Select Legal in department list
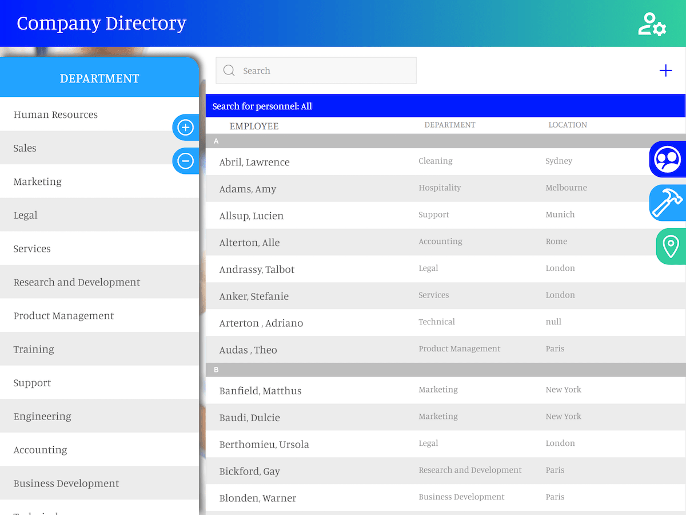 (99, 215)
